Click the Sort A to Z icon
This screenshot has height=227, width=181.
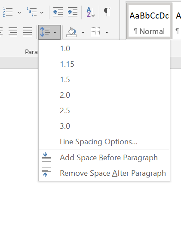[x=91, y=12]
